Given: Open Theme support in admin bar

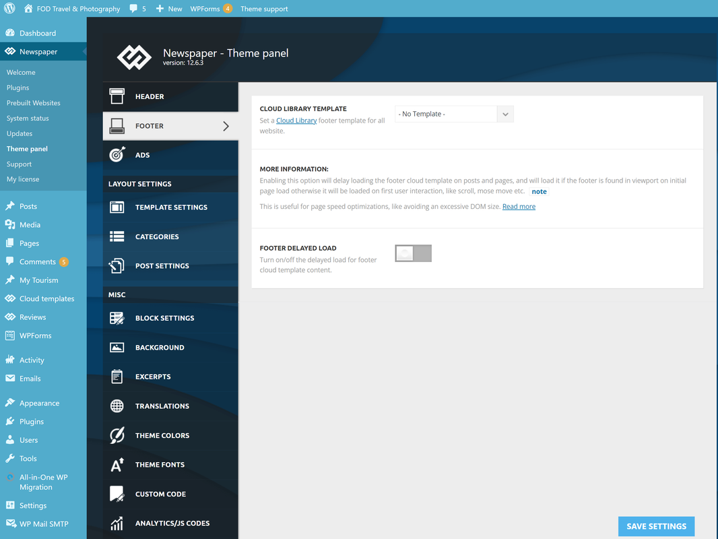Looking at the screenshot, I should (x=264, y=9).
